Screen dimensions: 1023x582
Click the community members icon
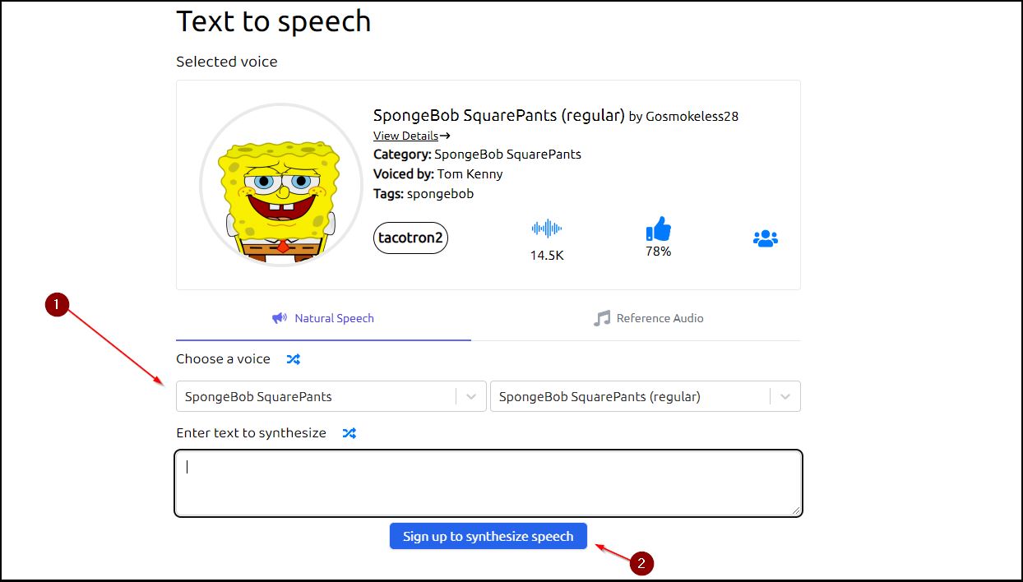[x=765, y=238]
